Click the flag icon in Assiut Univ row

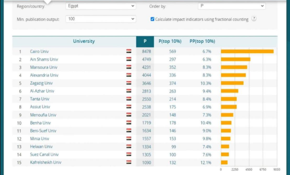(x=129, y=106)
